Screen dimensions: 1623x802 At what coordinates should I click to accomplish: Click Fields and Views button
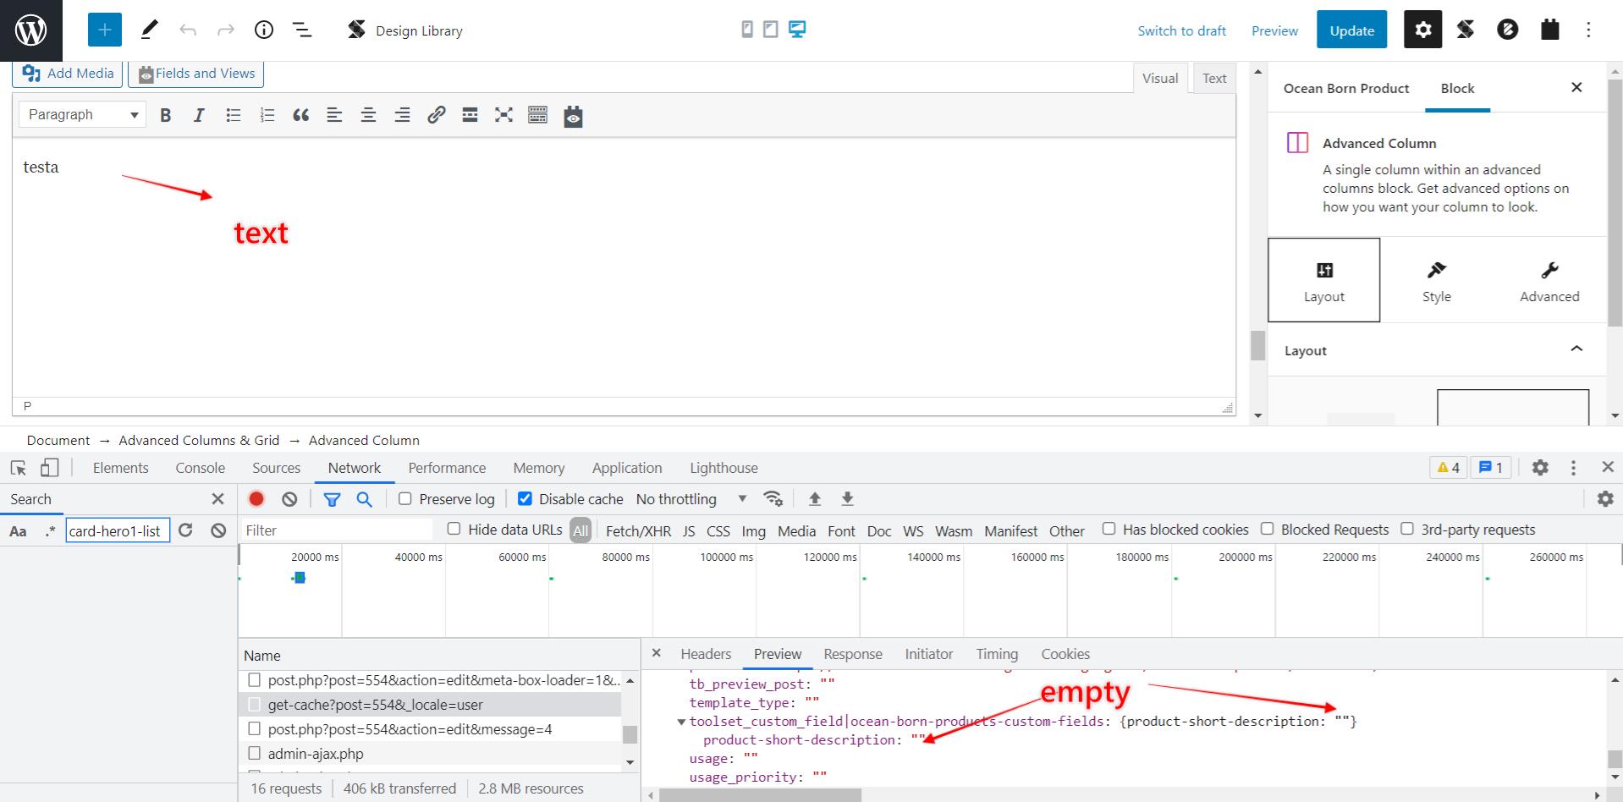point(196,74)
